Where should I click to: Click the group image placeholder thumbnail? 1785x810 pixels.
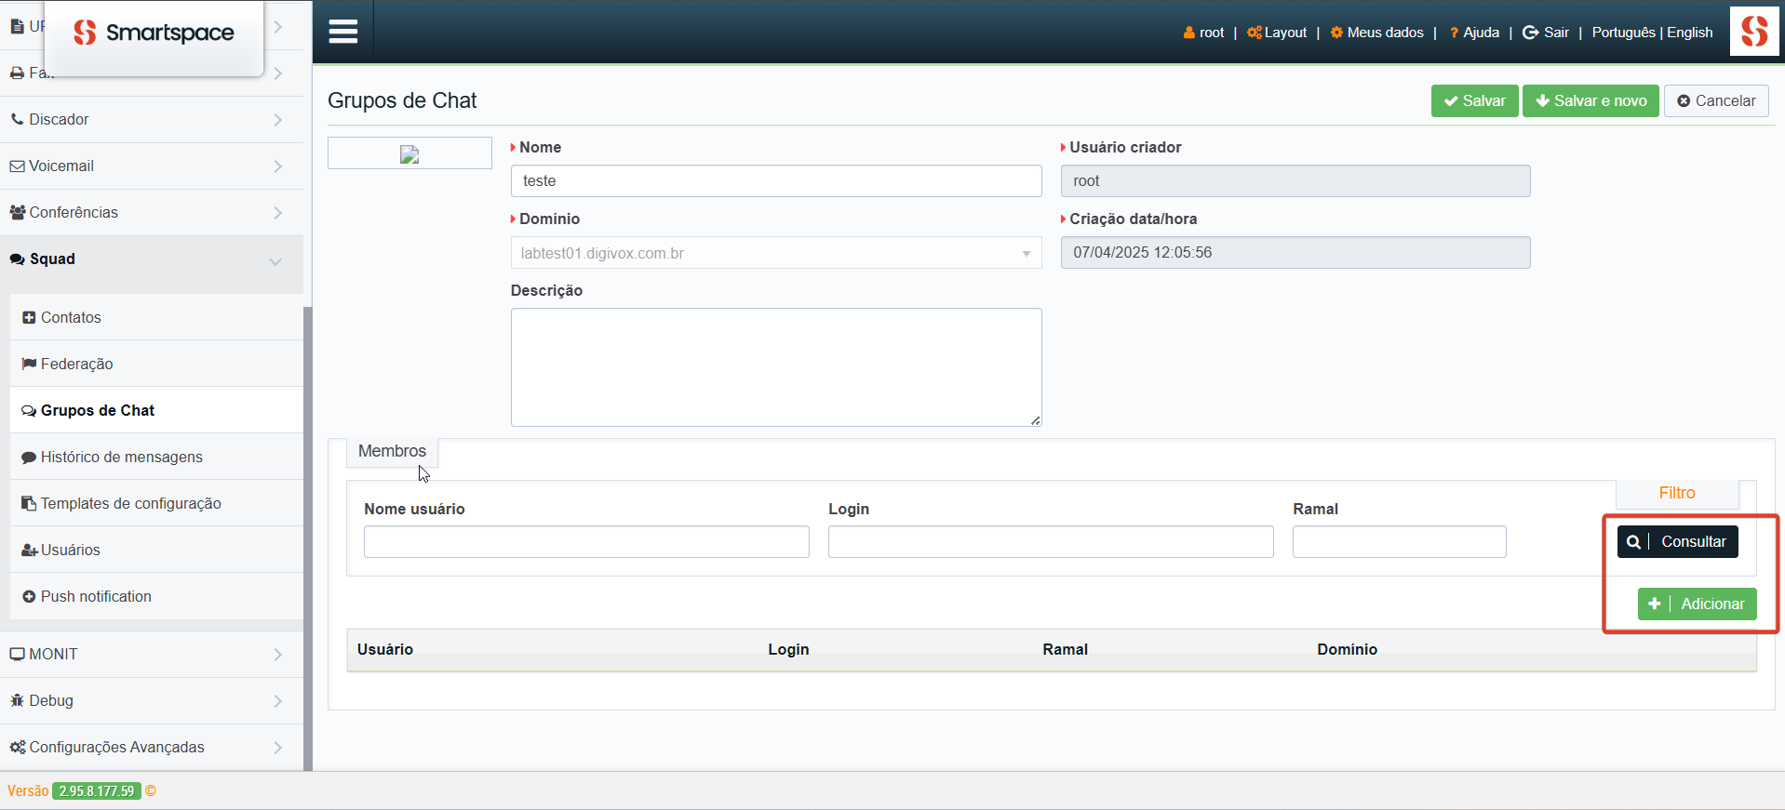coord(409,153)
